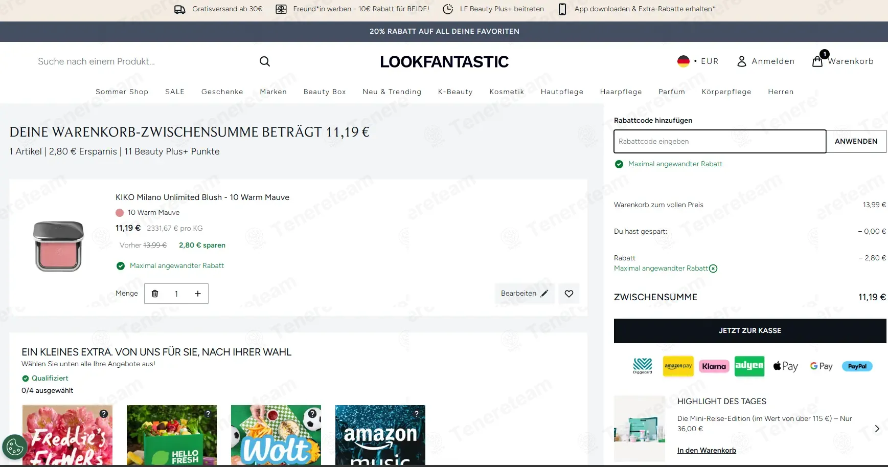Image resolution: width=888 pixels, height=467 pixels.
Task: Open the Kosmetik menu
Action: click(507, 92)
